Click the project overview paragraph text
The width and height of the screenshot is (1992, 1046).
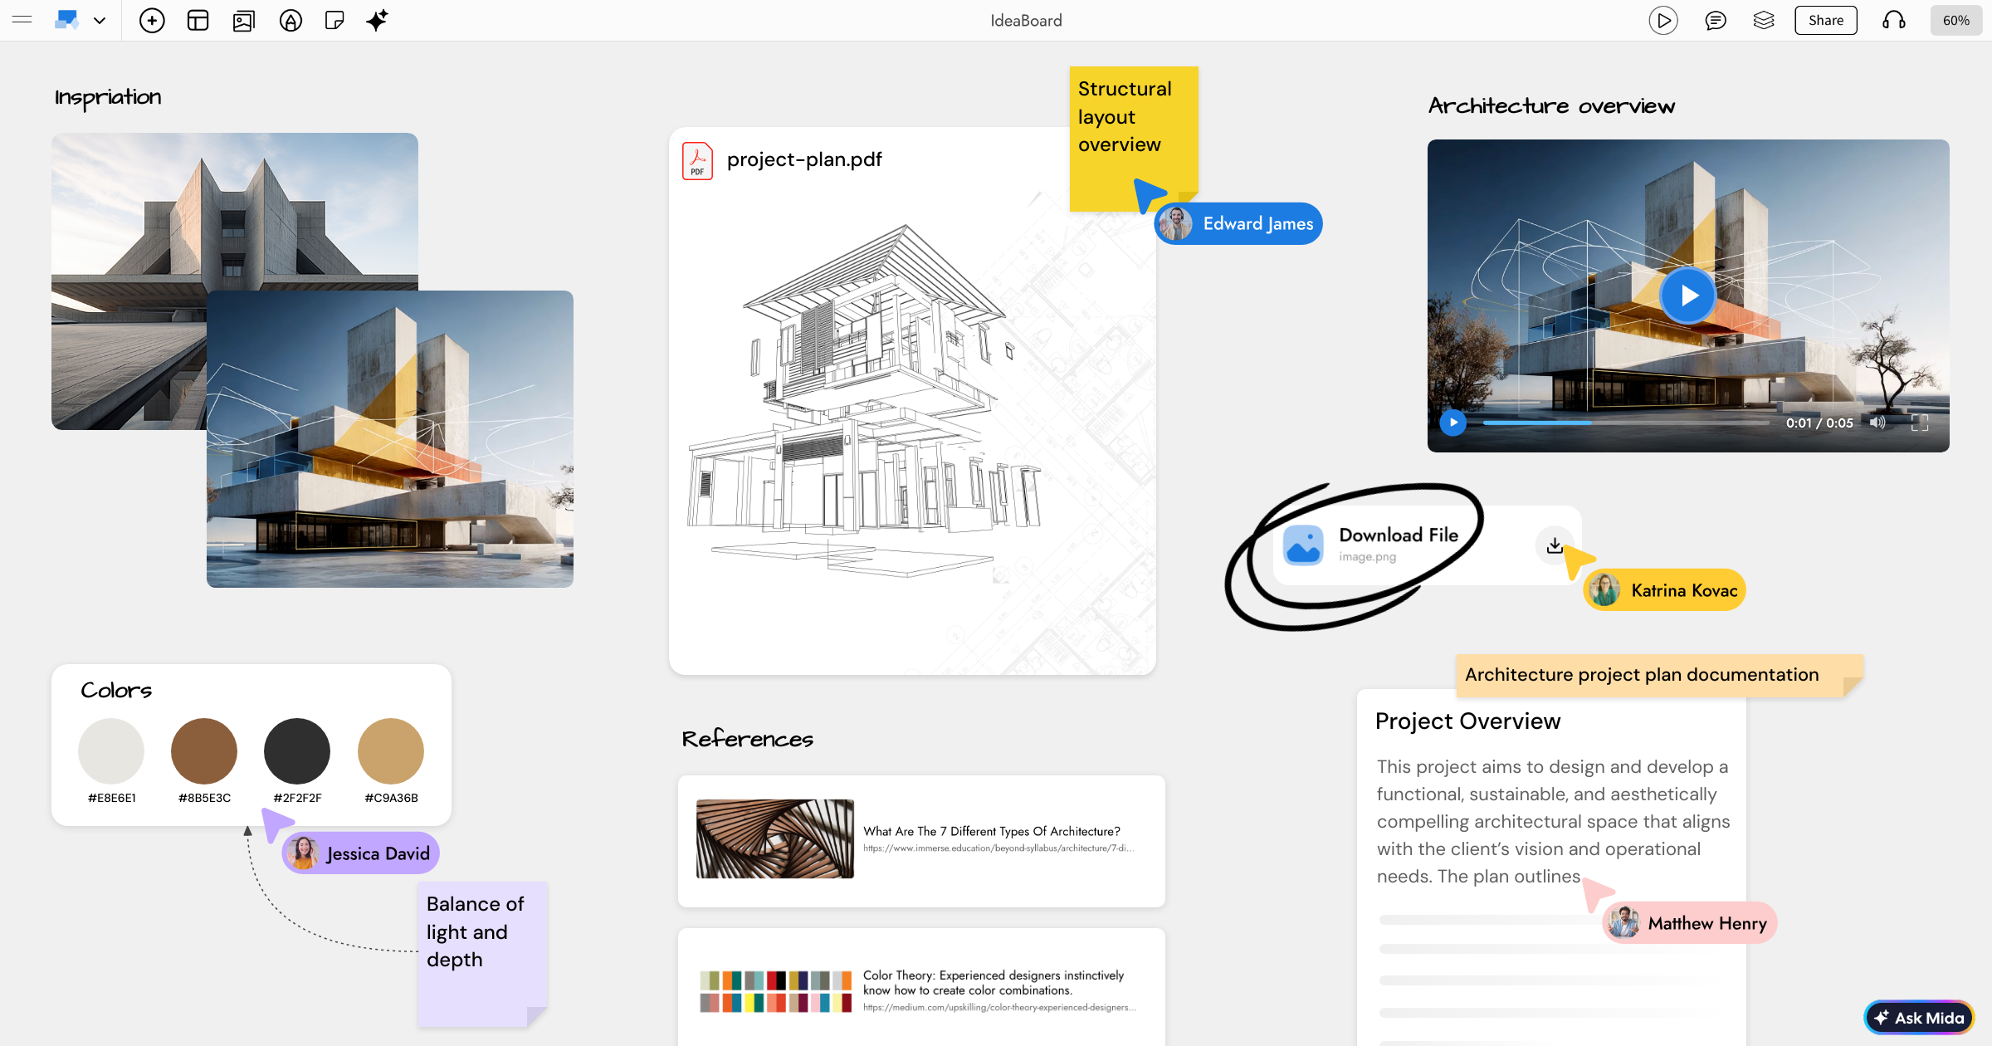point(1553,821)
